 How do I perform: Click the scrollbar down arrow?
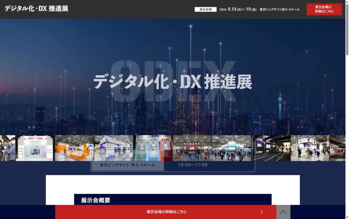click(x=347, y=217)
